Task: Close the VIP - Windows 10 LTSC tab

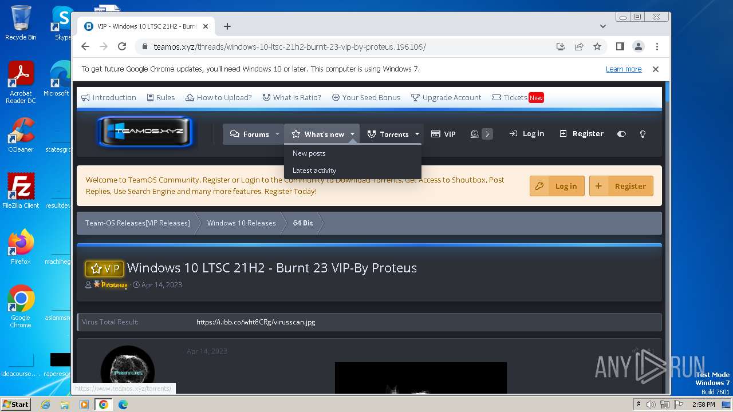Action: [x=206, y=26]
